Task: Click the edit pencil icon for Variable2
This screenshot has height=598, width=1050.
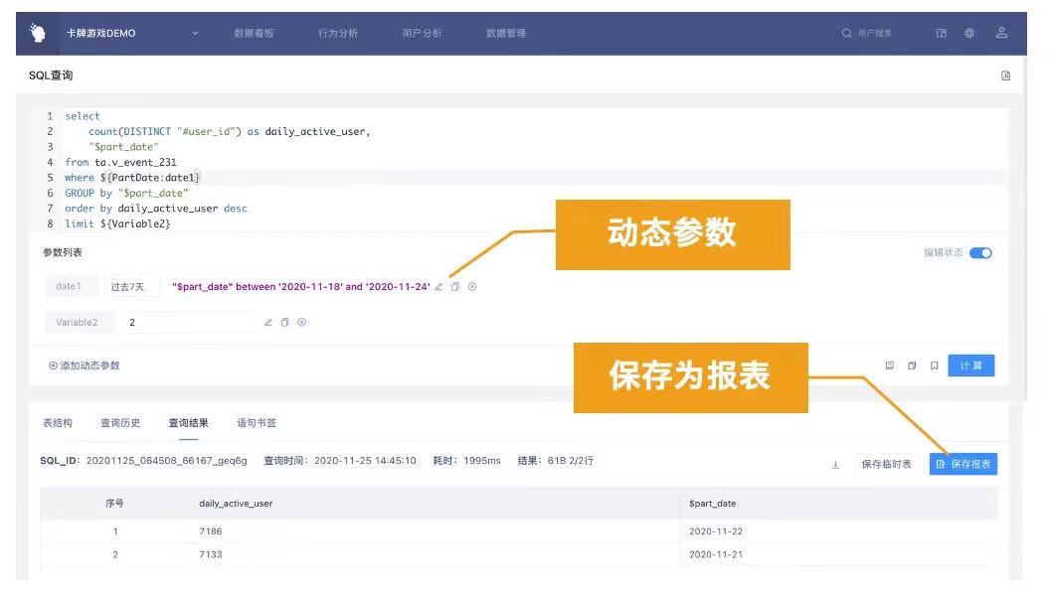Action: point(267,323)
